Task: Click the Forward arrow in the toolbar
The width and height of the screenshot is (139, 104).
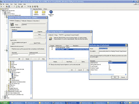Action: tap(4, 7)
